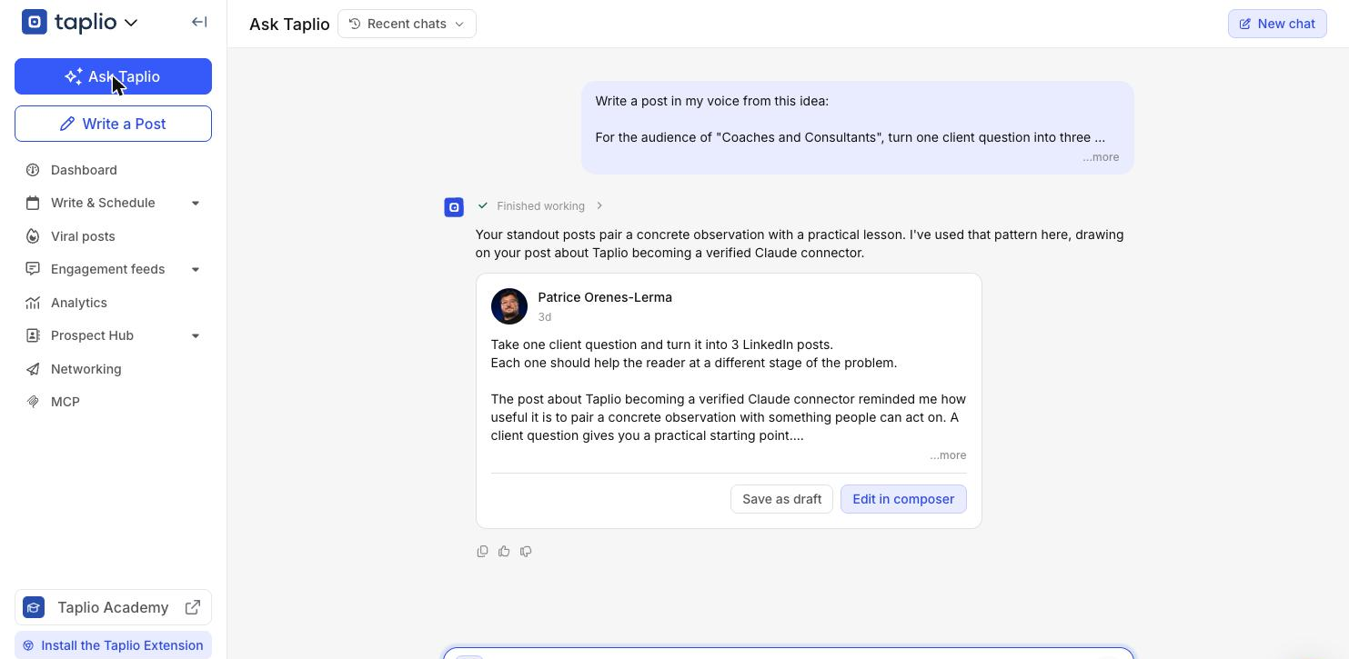Image resolution: width=1349 pixels, height=659 pixels.
Task: Click the Write a Post button
Action: pos(113,124)
